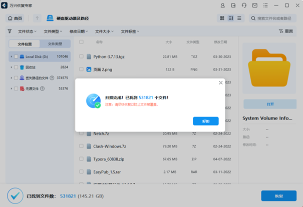Click the 恢复 recover button
Image resolution: width=303 pixels, height=207 pixels.
pos(278,196)
